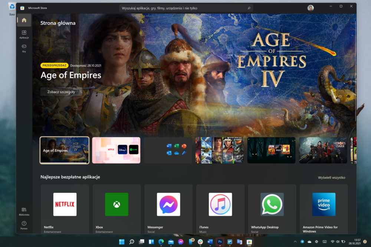This screenshot has width=371, height=247.
Task: Open the Aplikacje section in sidebar
Action: (24, 34)
